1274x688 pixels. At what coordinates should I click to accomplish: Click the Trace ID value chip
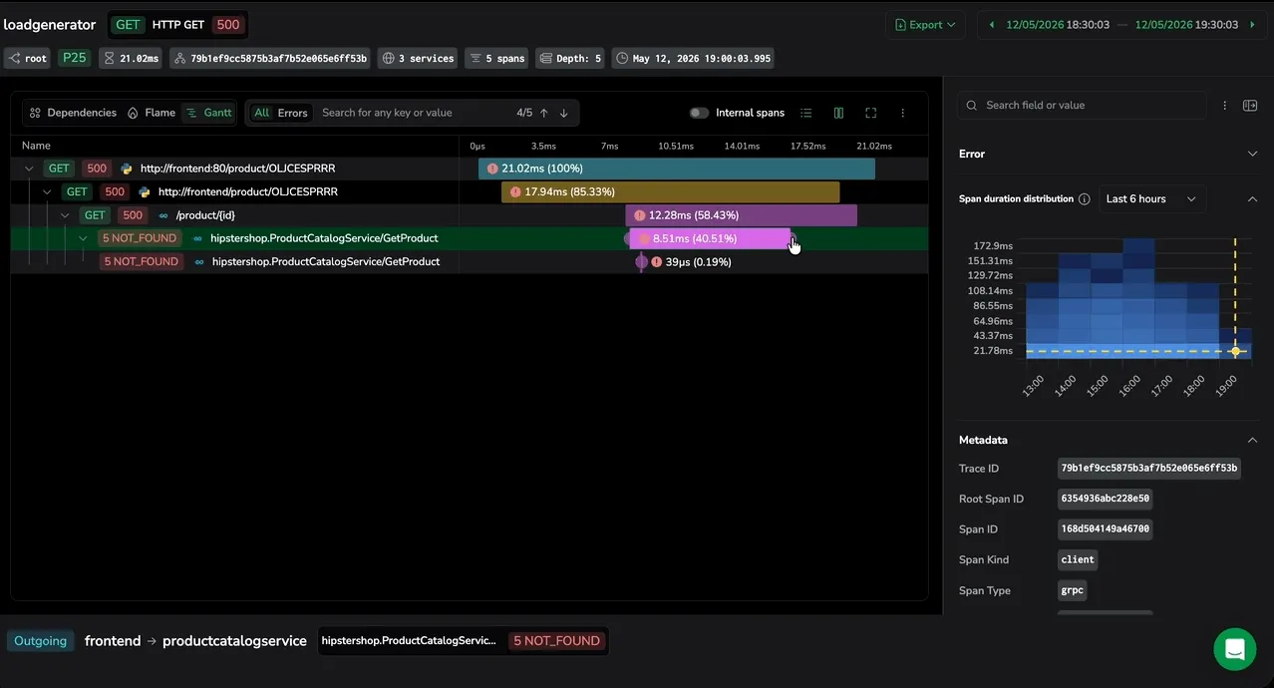[1149, 468]
